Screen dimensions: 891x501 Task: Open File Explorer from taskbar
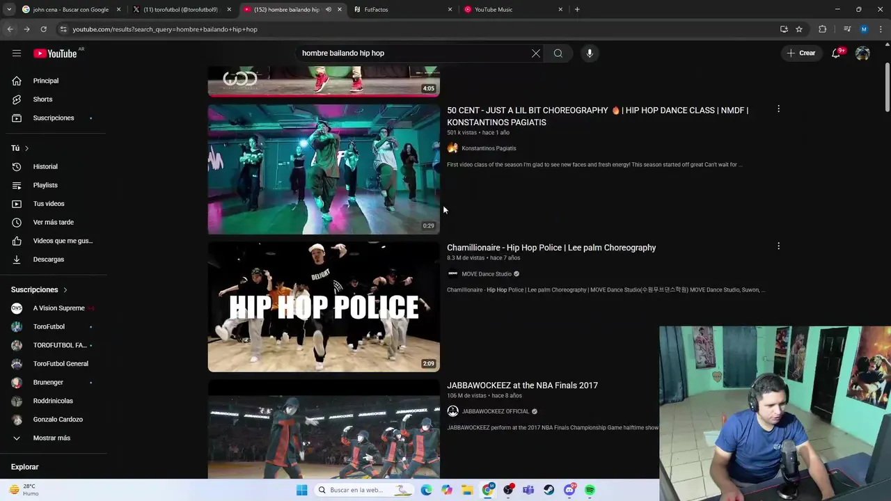coord(467,490)
